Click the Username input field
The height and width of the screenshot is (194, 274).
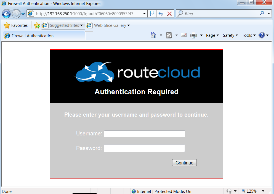coord(145,134)
